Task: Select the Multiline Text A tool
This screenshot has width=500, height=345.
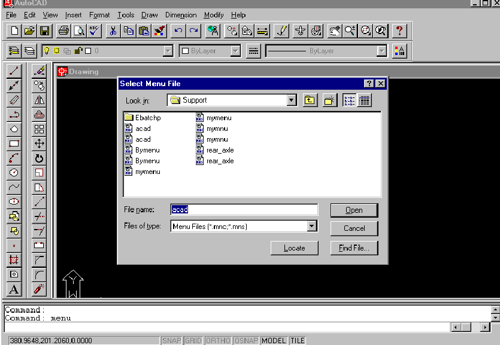Action: [14, 289]
